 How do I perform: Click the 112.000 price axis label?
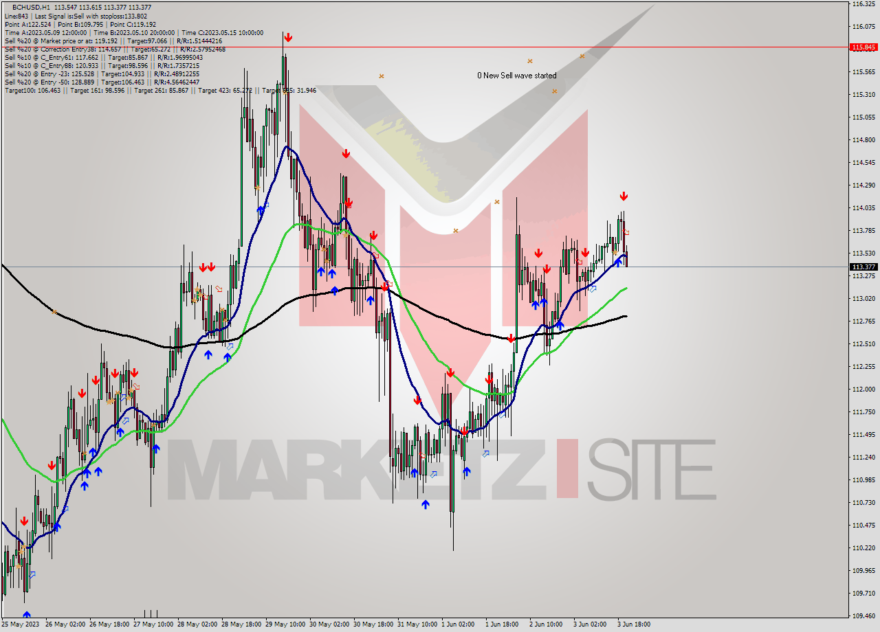(x=863, y=389)
